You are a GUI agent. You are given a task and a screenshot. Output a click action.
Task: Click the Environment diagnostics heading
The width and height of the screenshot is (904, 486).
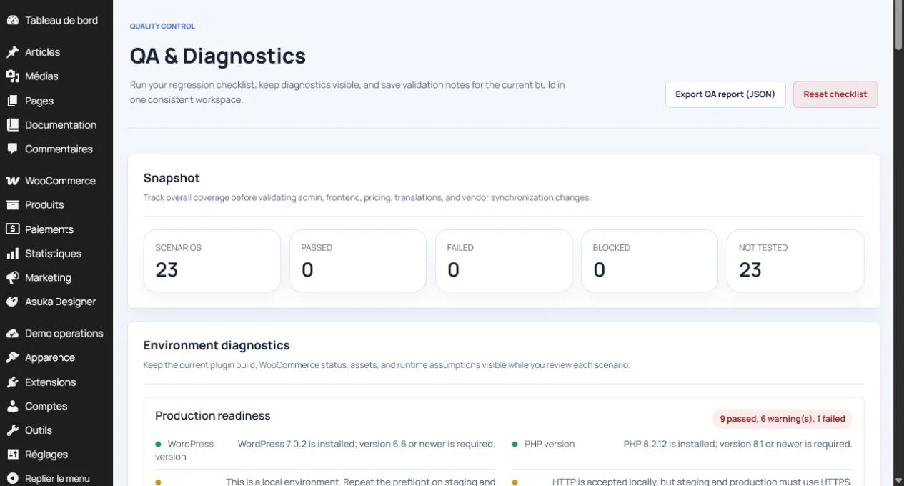[x=217, y=345]
